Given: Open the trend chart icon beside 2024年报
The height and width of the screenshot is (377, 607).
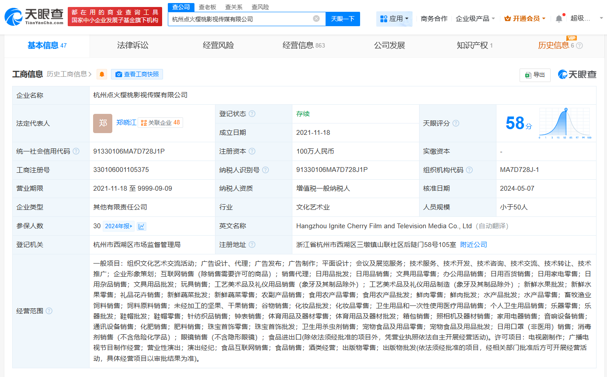Looking at the screenshot, I should [141, 226].
